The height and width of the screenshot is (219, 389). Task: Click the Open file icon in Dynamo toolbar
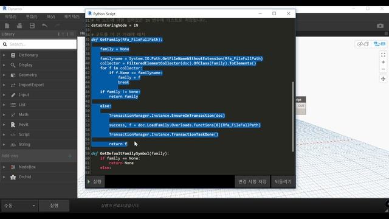[x=19, y=26]
